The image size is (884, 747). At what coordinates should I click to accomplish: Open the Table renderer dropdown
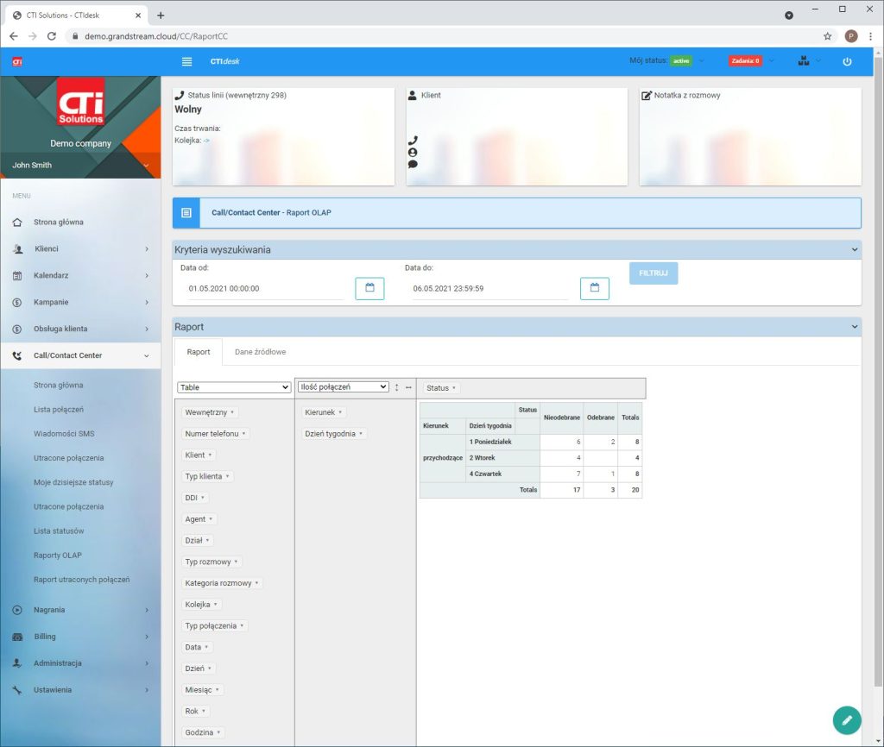coord(234,388)
